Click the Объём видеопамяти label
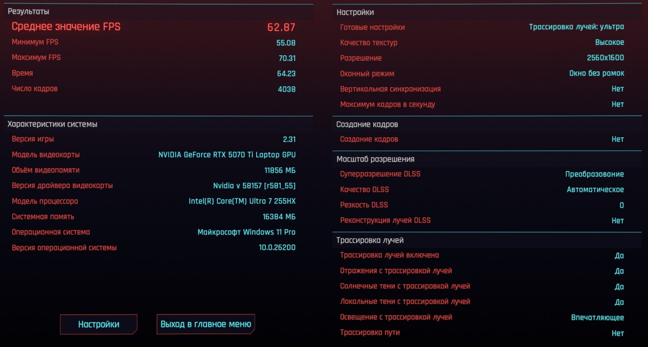Screen dimensions: 648x347 [x=46, y=170]
